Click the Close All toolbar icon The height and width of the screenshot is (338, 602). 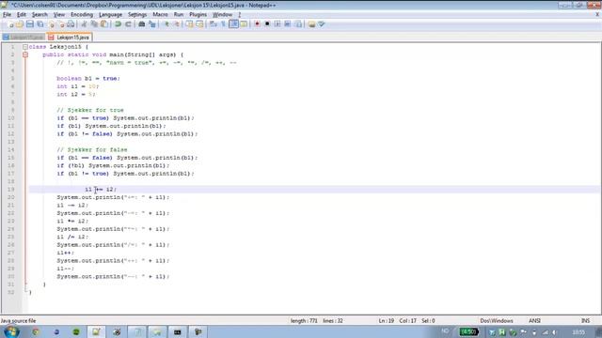point(61,24)
